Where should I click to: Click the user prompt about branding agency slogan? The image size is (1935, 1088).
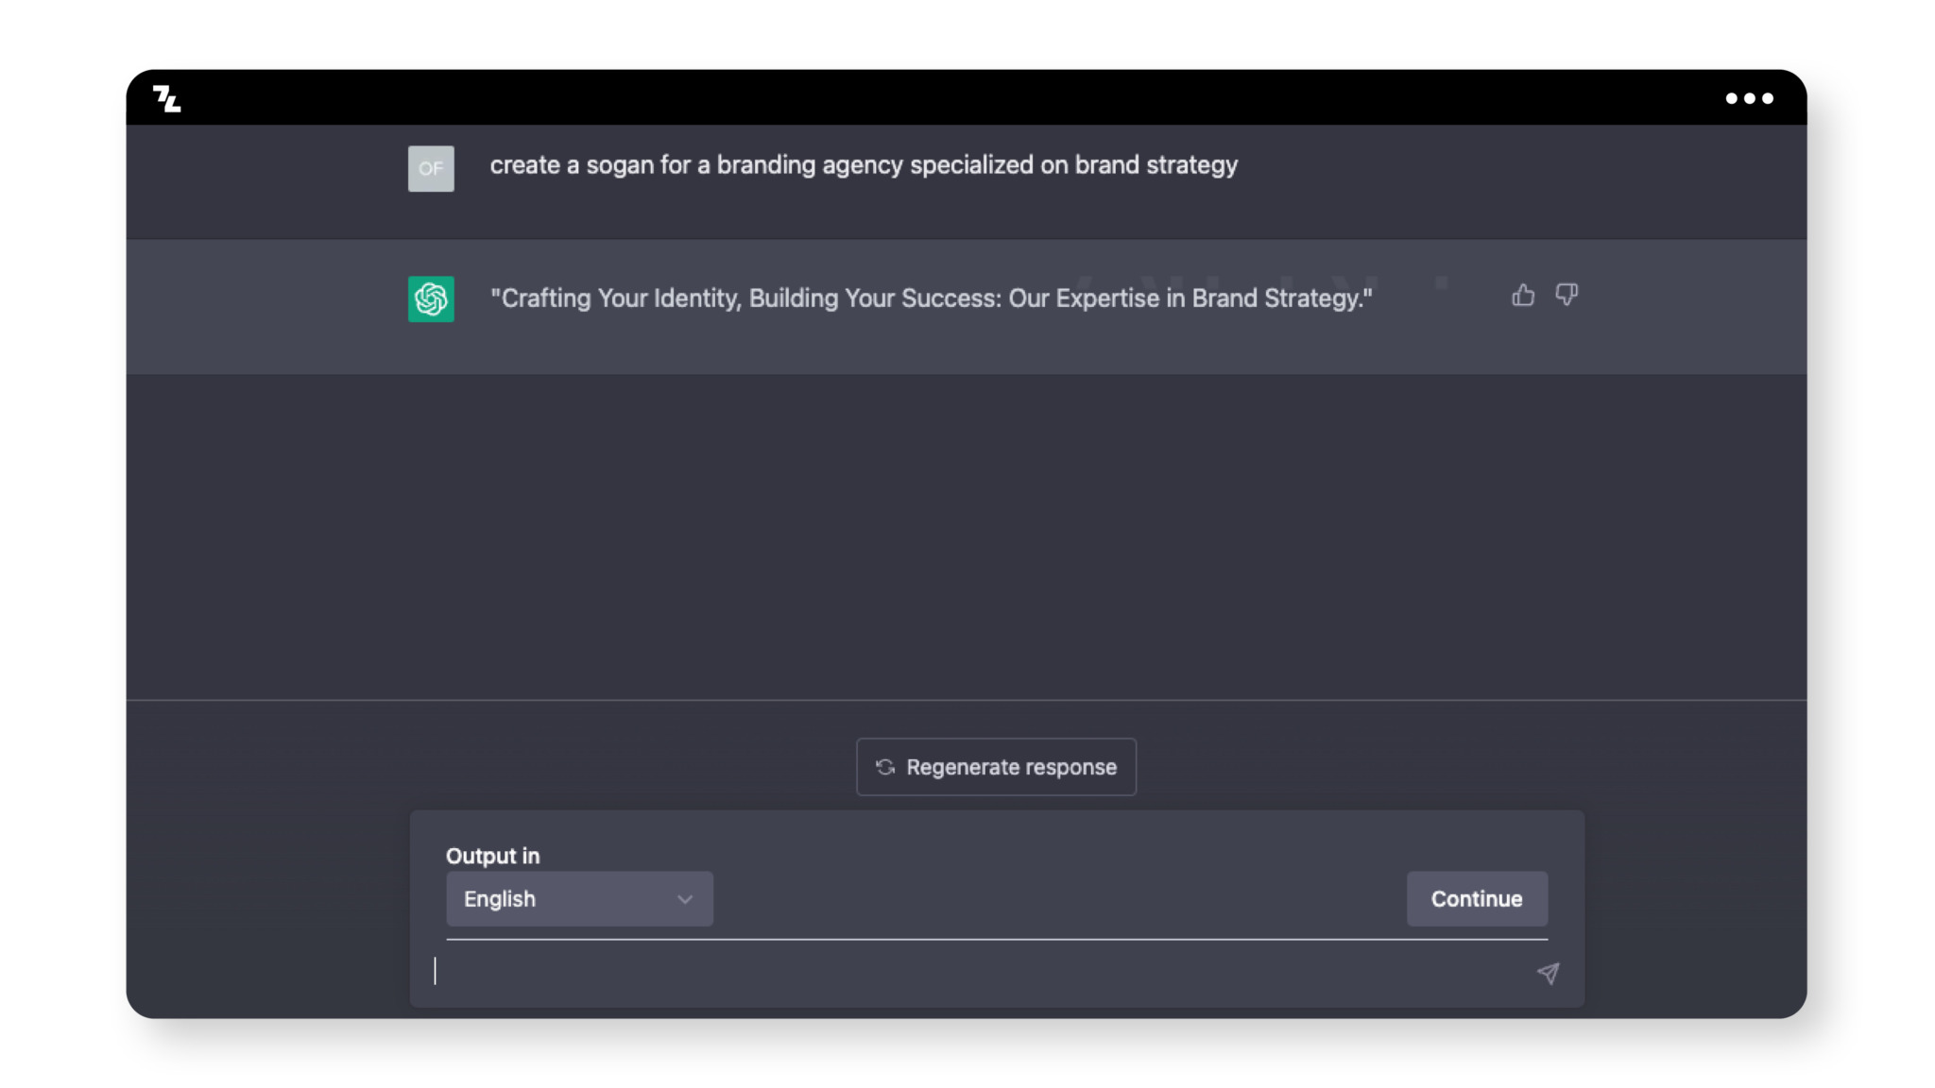click(863, 165)
